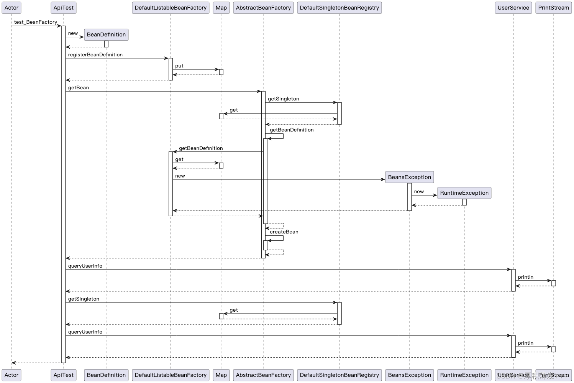Click the createBean message label
Viewport: 574px width, 383px height.
pyautogui.click(x=284, y=232)
